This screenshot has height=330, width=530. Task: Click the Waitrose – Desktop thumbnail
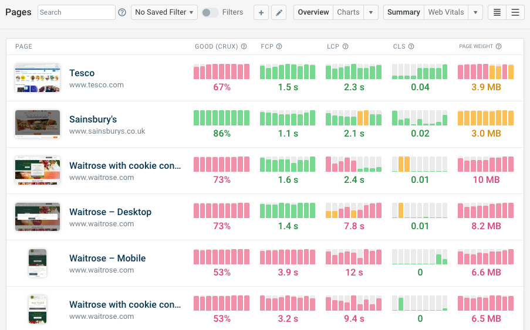pos(38,217)
